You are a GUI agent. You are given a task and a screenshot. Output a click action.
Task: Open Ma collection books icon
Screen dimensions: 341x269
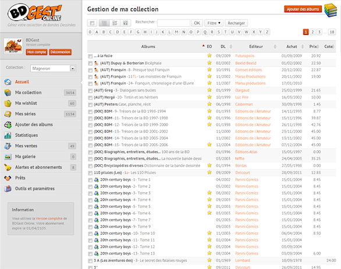(x=8, y=93)
